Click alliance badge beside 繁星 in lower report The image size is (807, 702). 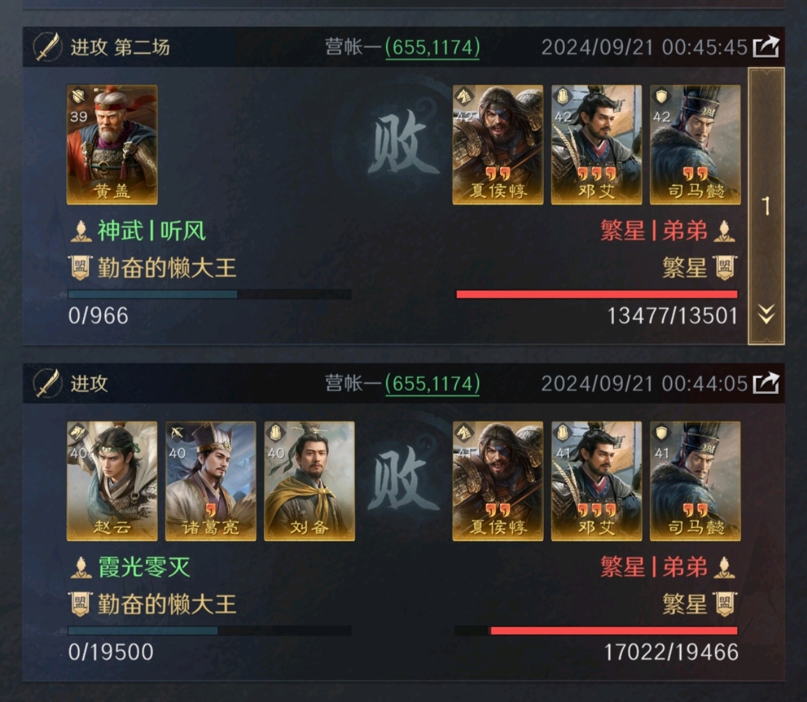[725, 604]
